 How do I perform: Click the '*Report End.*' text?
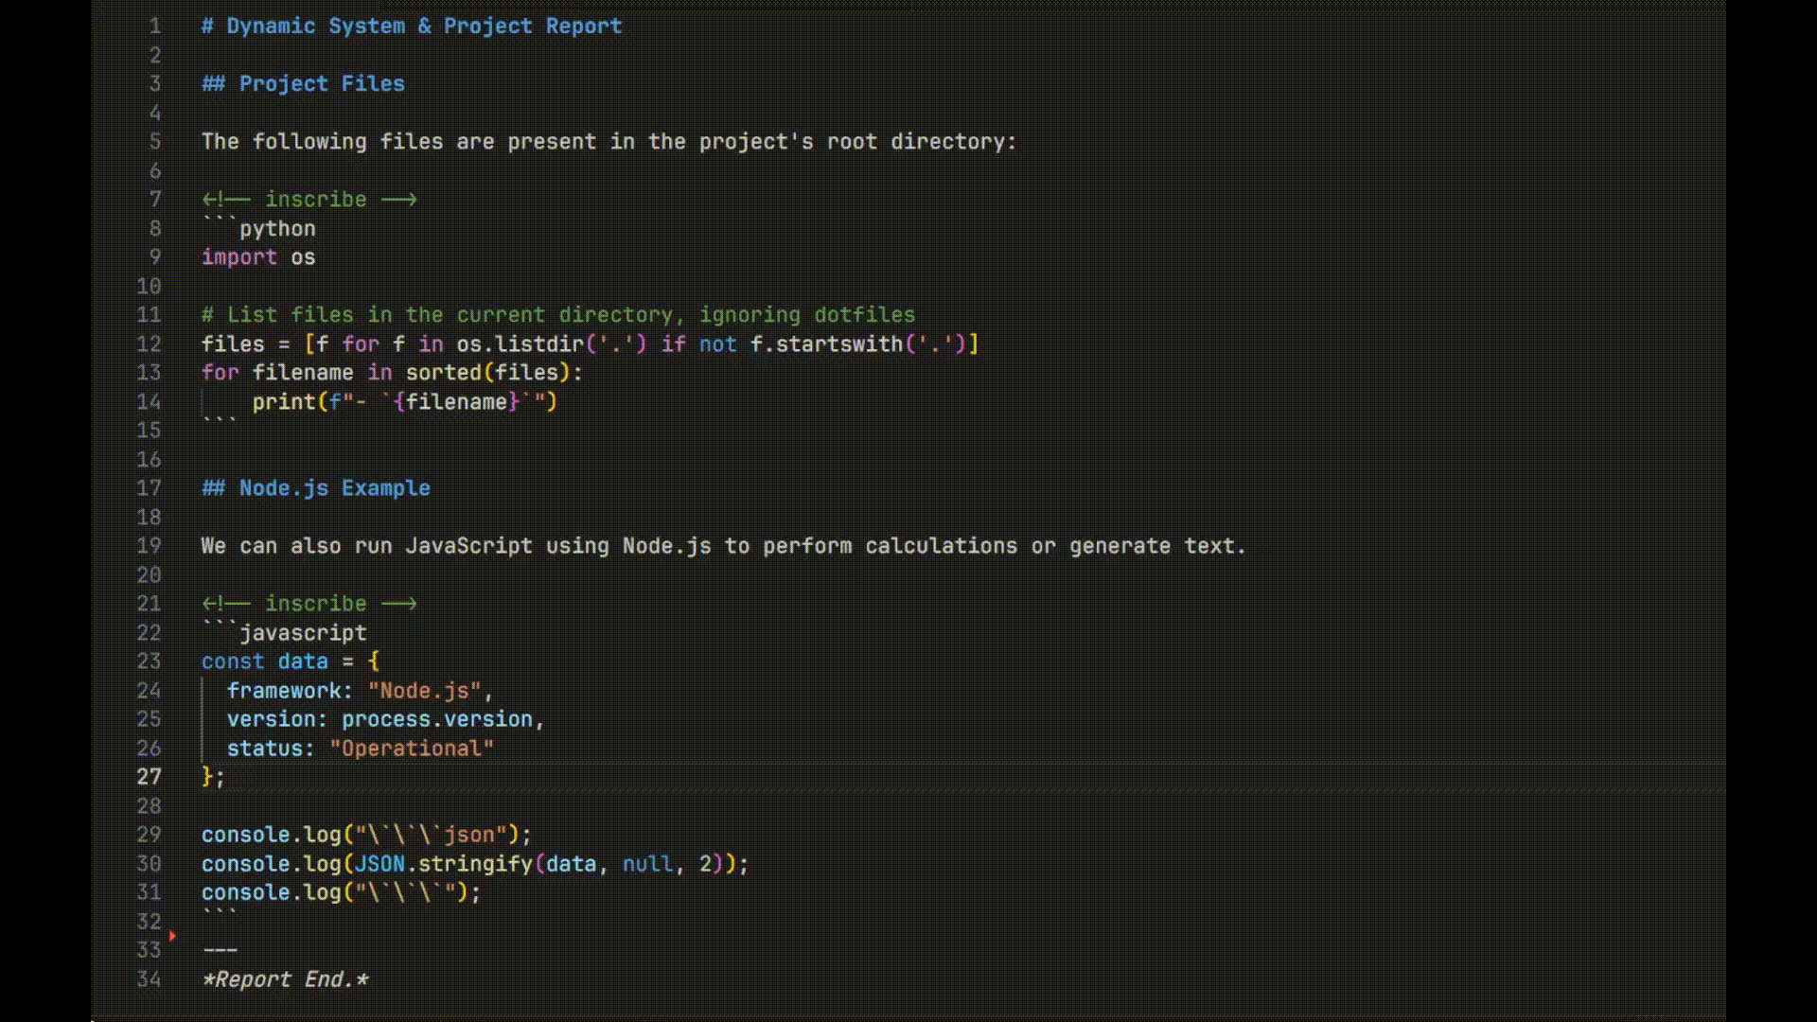285,979
